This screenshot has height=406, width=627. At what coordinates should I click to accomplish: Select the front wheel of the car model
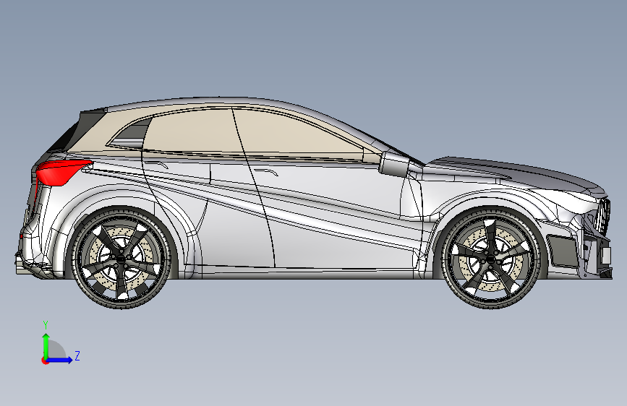coord(490,258)
